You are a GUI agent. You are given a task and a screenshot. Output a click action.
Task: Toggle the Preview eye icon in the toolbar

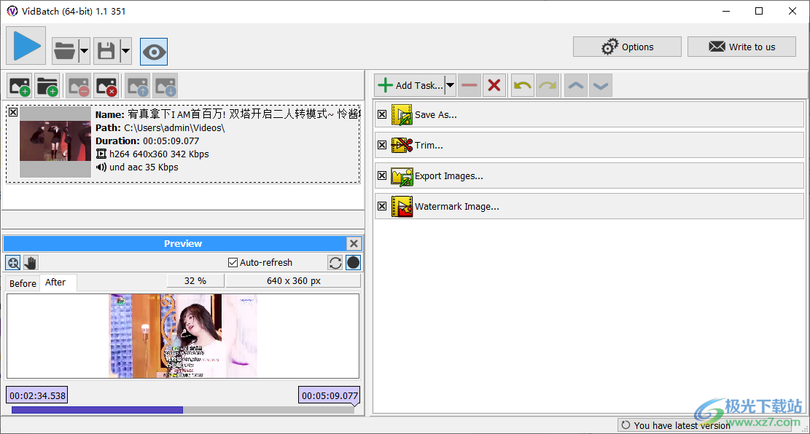[x=153, y=51]
